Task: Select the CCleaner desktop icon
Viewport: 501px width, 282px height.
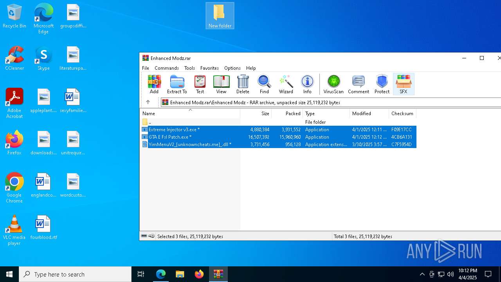Action: pos(14,58)
